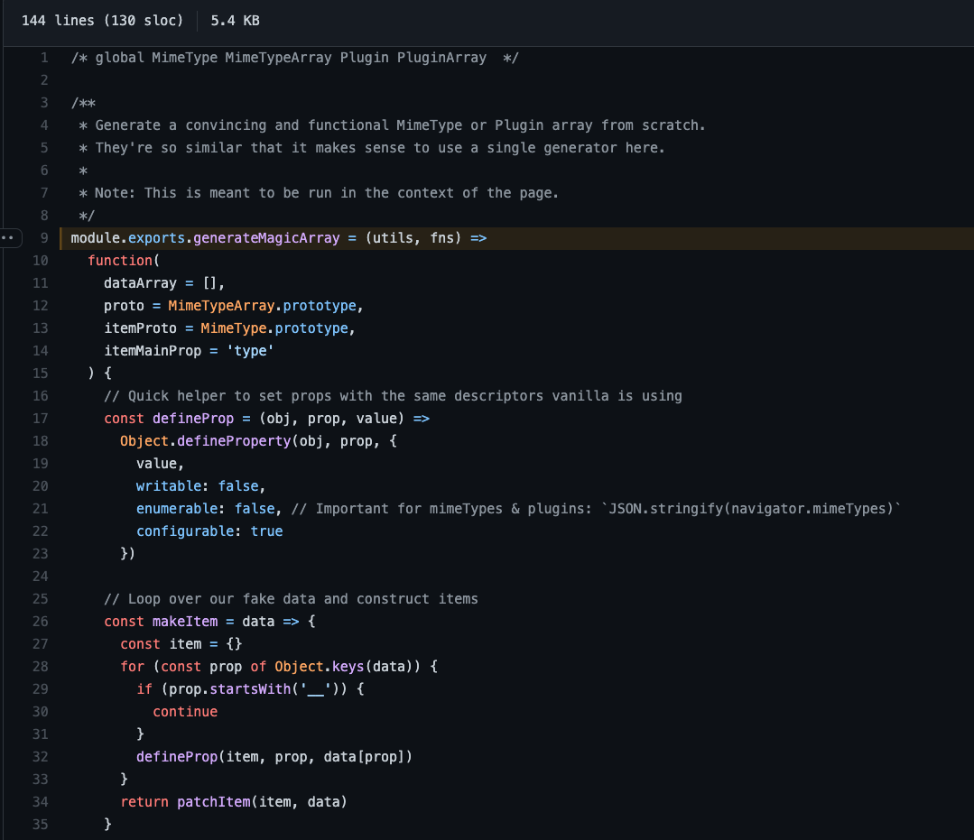This screenshot has width=974, height=840.
Task: Click the '5.4 KB' file size label
Action: 234,19
